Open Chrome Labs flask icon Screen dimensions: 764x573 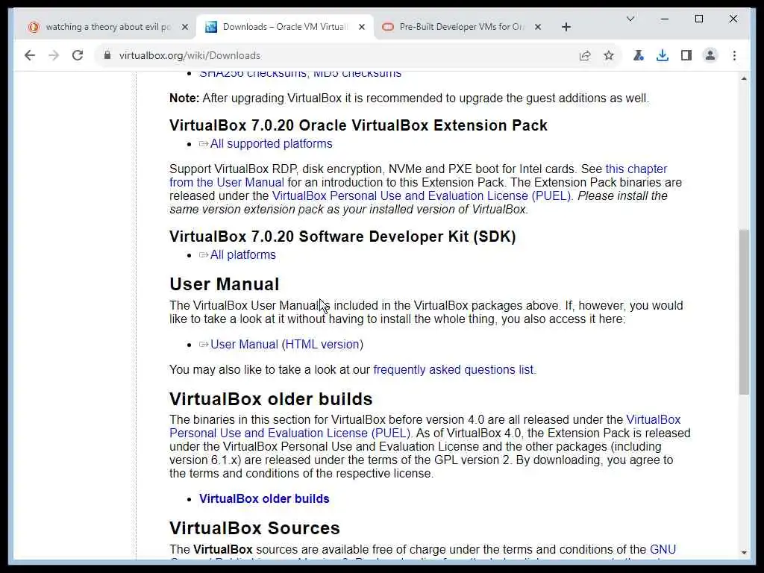pos(639,55)
